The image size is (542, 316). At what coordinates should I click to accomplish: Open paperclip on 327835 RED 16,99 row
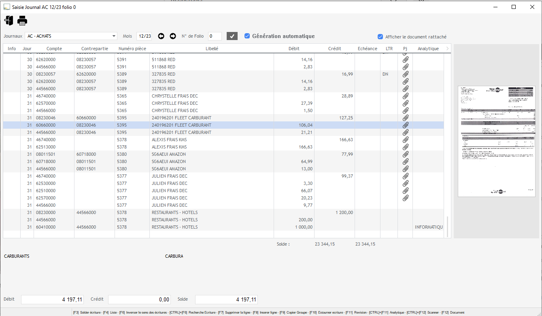pyautogui.click(x=406, y=74)
